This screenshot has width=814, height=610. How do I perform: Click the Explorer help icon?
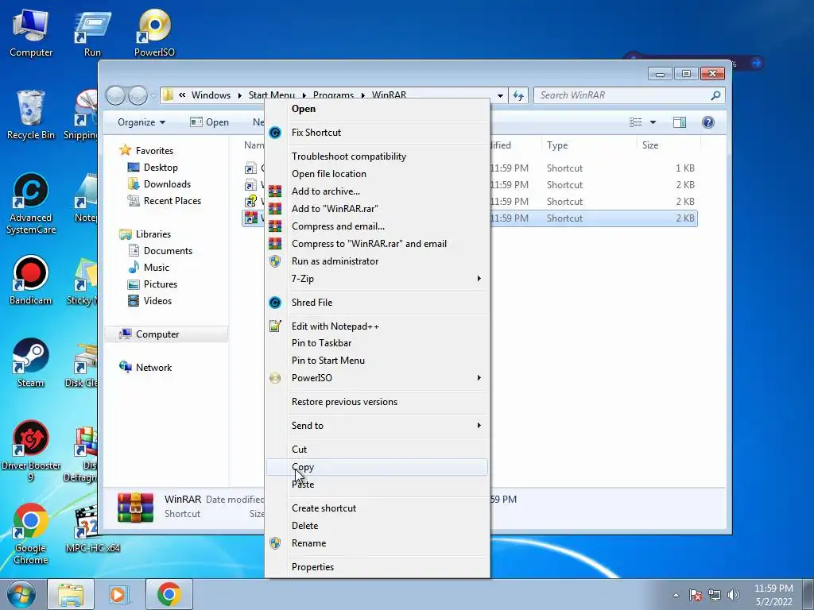(x=707, y=122)
